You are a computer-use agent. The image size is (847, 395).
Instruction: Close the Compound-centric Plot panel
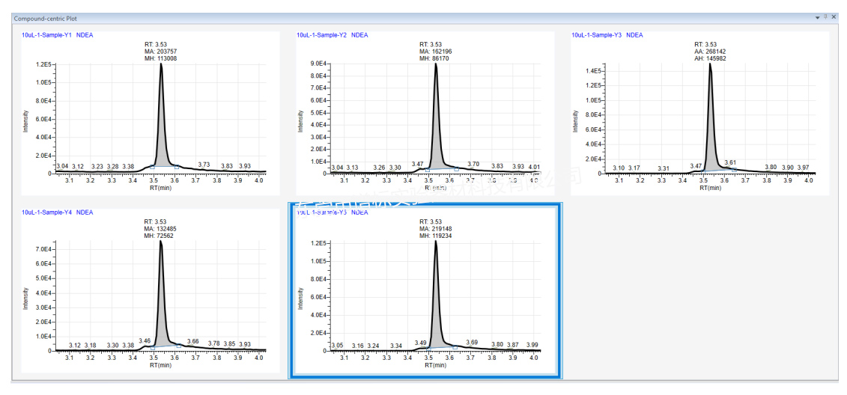(x=834, y=17)
